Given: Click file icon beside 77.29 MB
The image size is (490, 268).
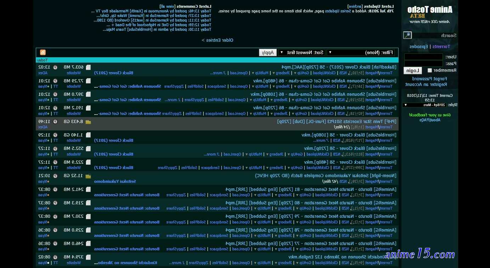Looking at the screenshot, I should 88,81.
